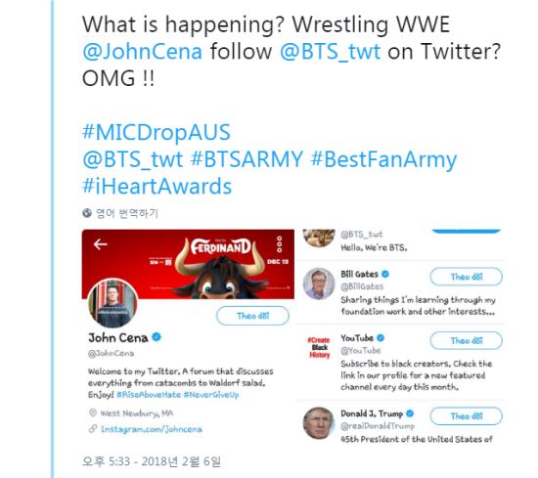Open Bill Gates avatar photo
The image size is (538, 478).
tap(319, 283)
